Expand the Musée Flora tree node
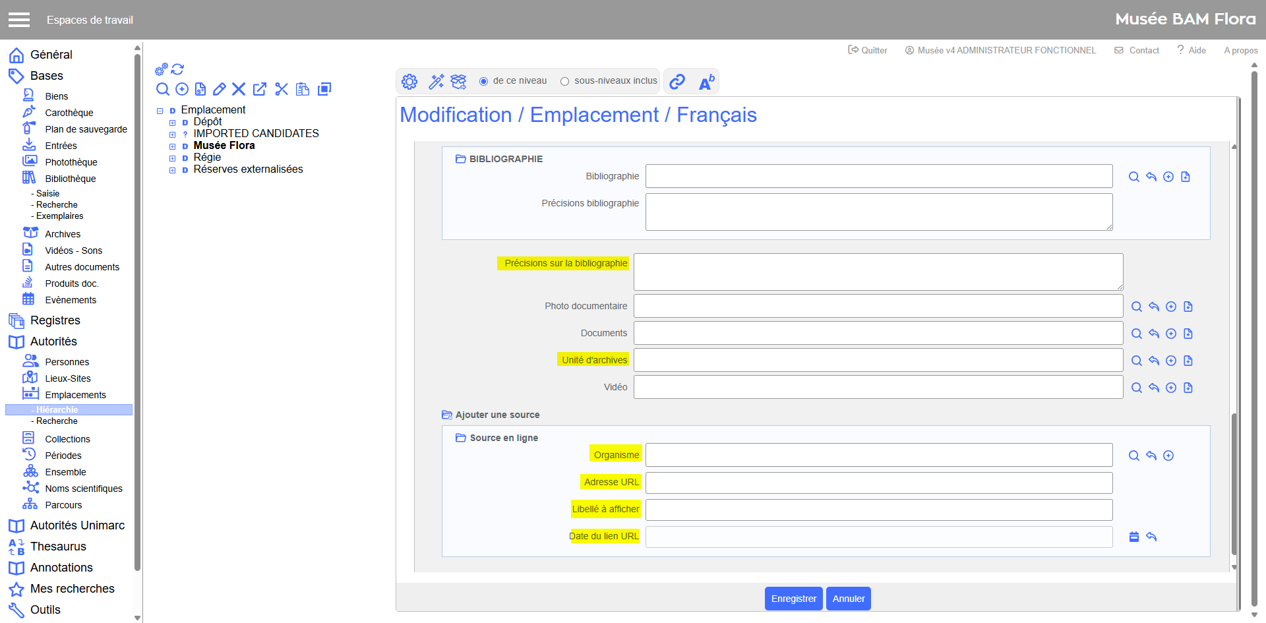Viewport: 1266px width, 623px height. 173,146
